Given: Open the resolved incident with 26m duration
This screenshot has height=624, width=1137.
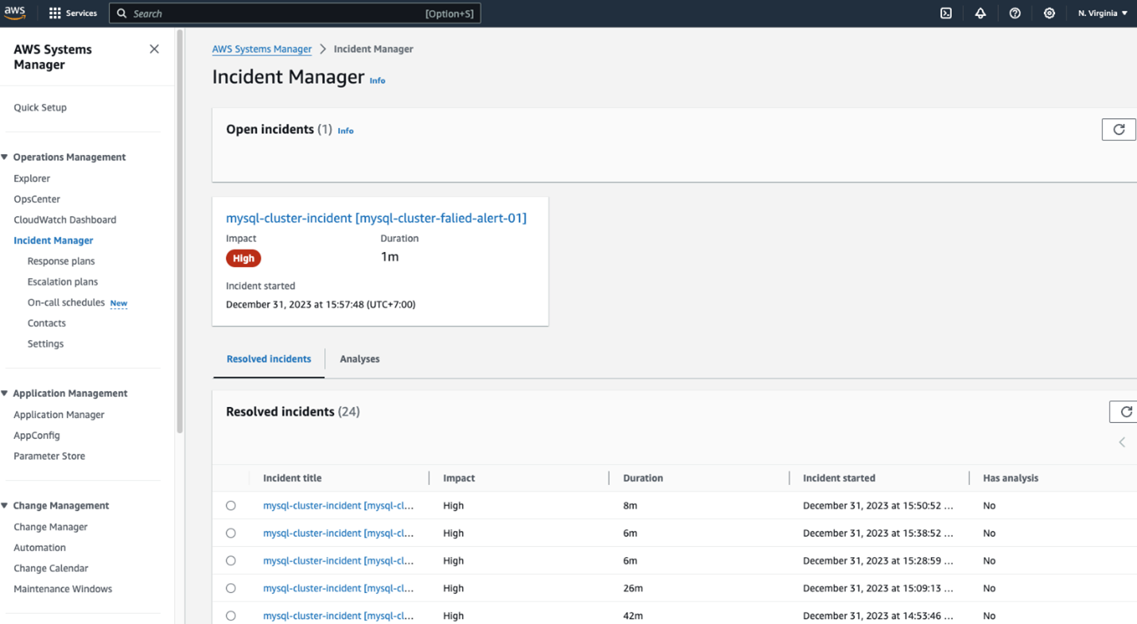Looking at the screenshot, I should (x=338, y=588).
